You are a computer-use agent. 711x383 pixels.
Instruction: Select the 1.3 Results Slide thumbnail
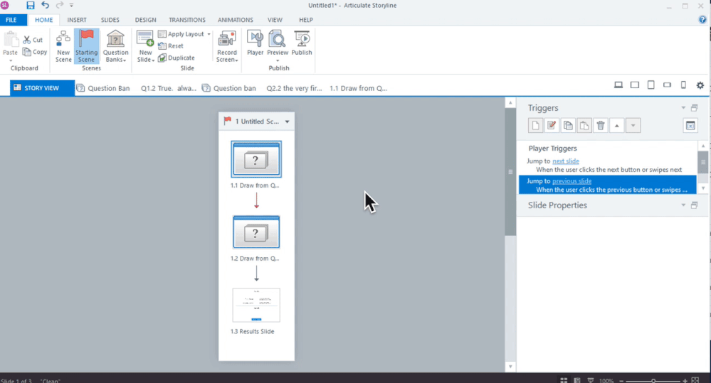[256, 306]
